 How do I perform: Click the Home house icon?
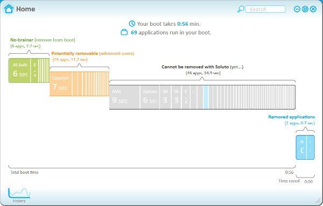(x=9, y=9)
